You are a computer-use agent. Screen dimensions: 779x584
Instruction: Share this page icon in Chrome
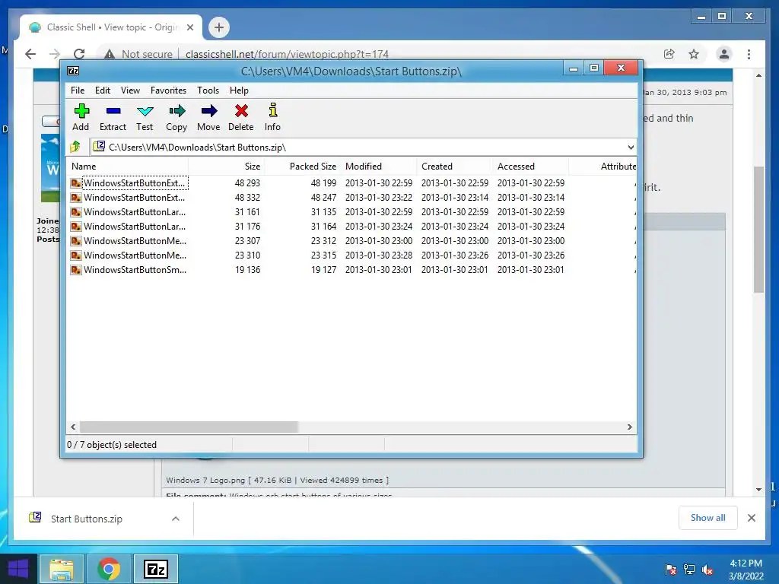[669, 54]
